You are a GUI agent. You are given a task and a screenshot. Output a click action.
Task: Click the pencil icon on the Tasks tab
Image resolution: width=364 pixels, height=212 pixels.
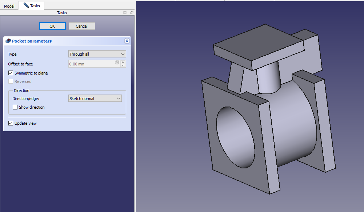pyautogui.click(x=26, y=5)
